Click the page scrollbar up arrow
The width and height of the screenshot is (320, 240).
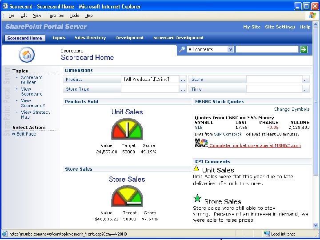pyautogui.click(x=316, y=25)
